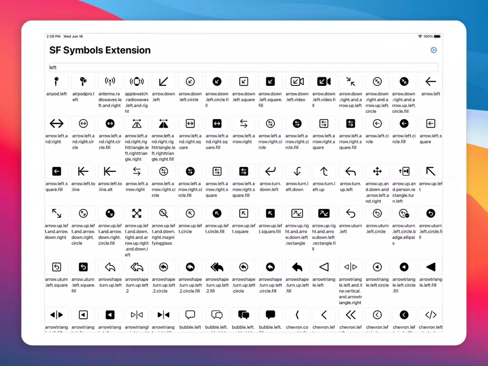
Task: Select the arrow.left.square.fill icon
Action: coord(56,171)
